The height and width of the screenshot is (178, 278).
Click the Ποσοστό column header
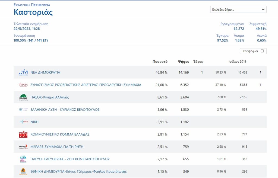(160, 62)
